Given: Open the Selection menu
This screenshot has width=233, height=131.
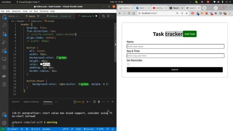Looking at the screenshot, I should [16, 11].
